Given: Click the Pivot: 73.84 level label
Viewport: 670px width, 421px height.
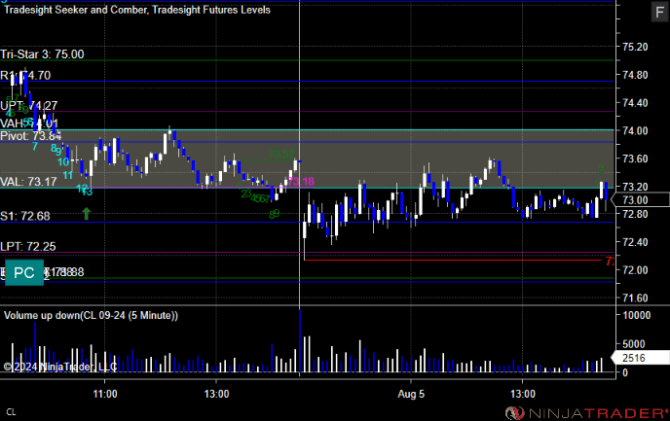Looking at the screenshot, I should point(30,136).
